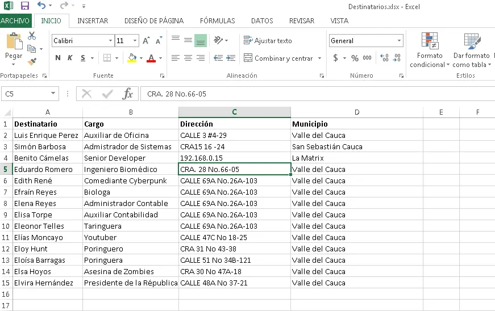Switch to the FÓRMULAS tab
495x311 pixels.
tap(218, 21)
